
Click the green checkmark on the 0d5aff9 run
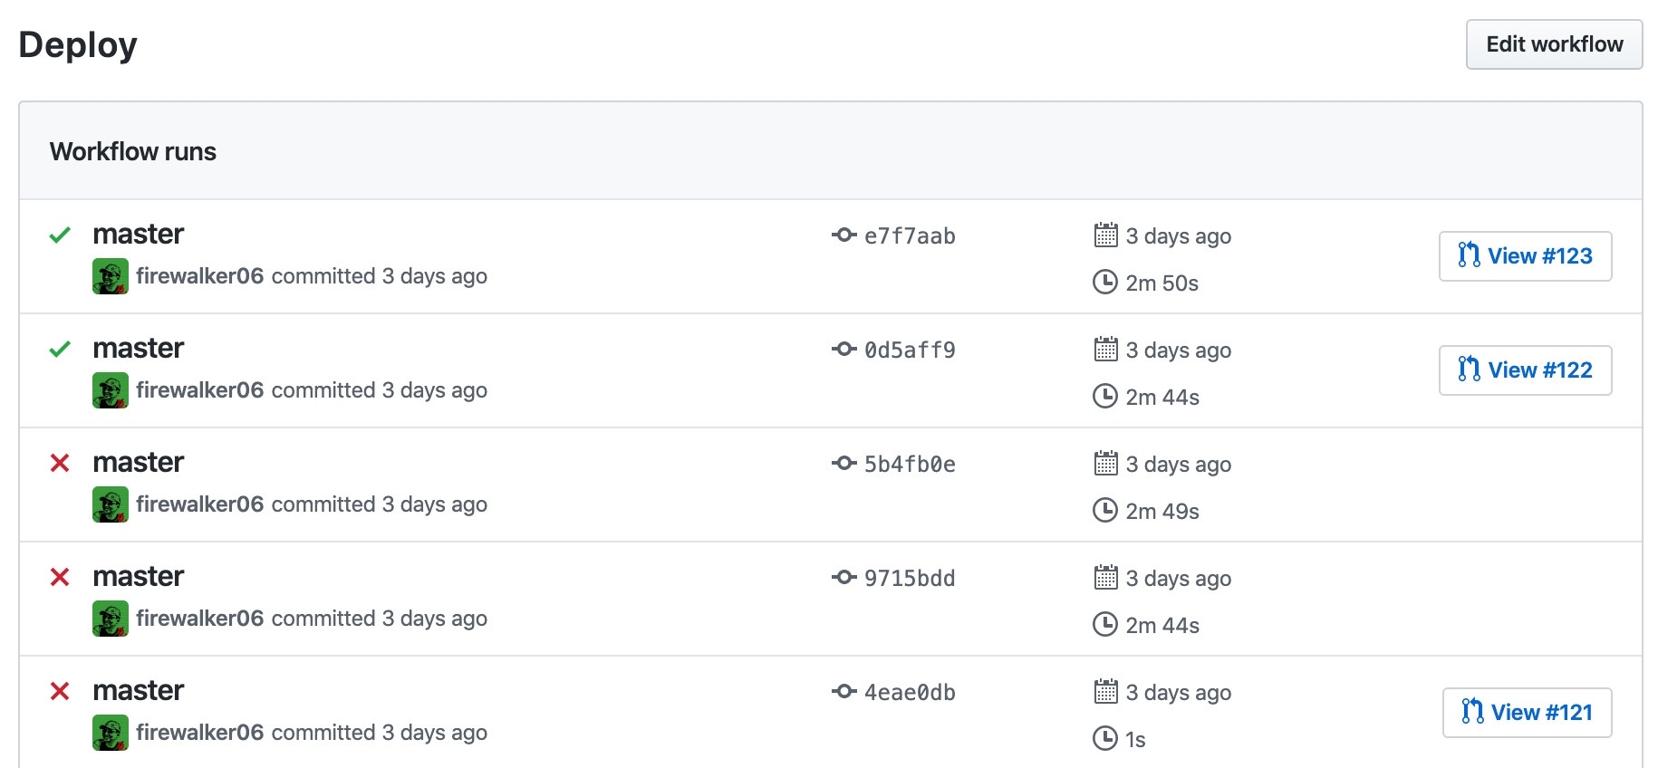60,350
